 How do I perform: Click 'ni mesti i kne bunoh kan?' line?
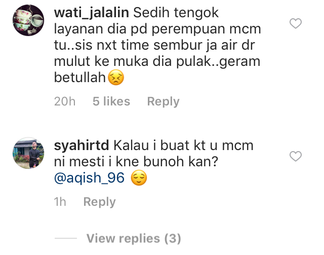(x=136, y=162)
